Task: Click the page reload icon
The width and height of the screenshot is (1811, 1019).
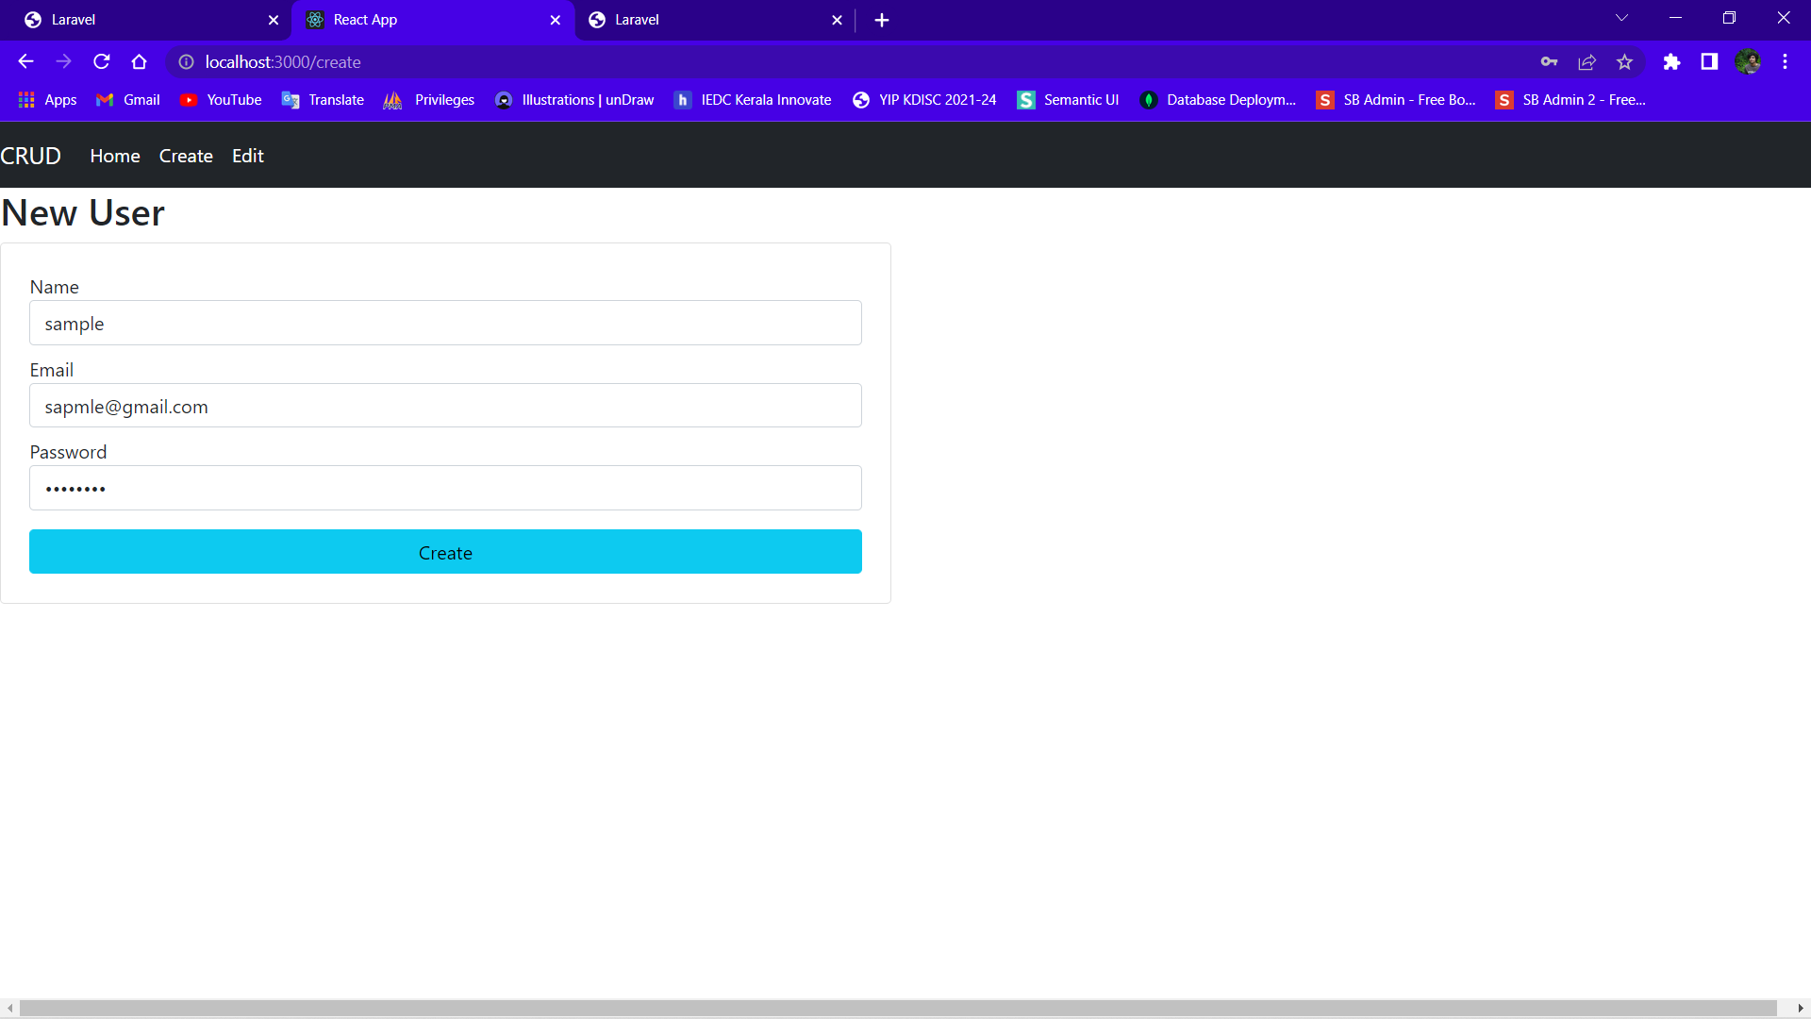Action: coord(101,61)
